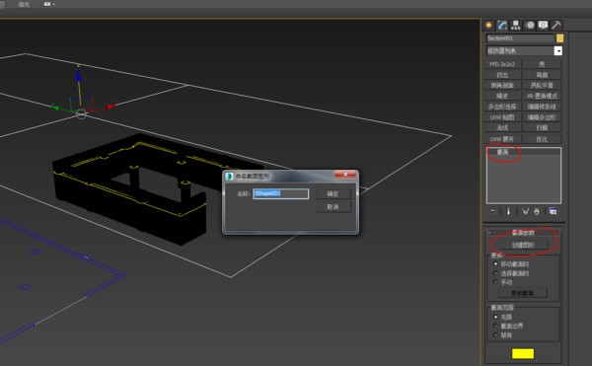Click the red X axis of gizmo
Image resolution: width=592 pixels, height=366 pixels.
coord(110,107)
